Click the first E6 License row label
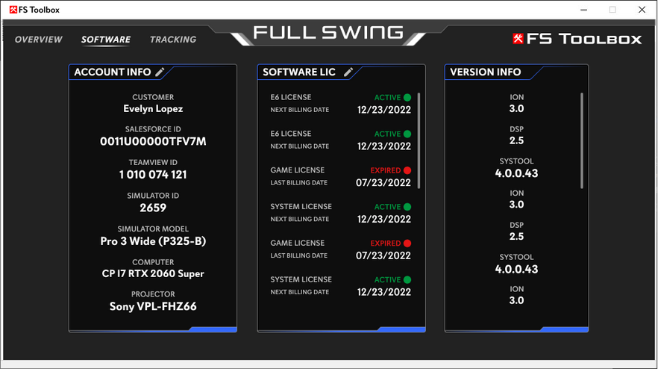Viewport: 658px width, 369px height. tap(291, 97)
